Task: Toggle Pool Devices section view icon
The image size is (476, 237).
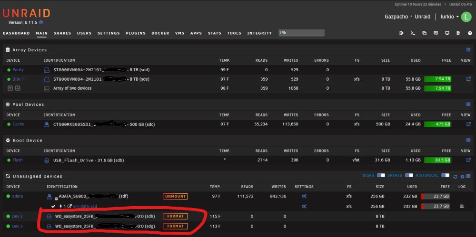Action: (x=468, y=104)
